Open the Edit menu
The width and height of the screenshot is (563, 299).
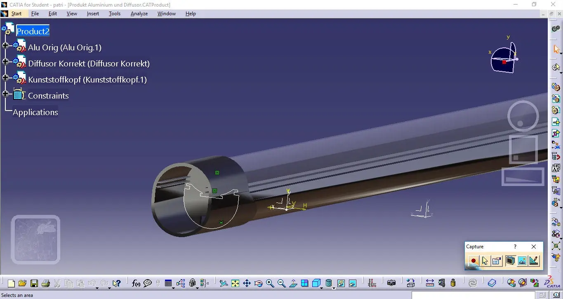(x=53, y=14)
